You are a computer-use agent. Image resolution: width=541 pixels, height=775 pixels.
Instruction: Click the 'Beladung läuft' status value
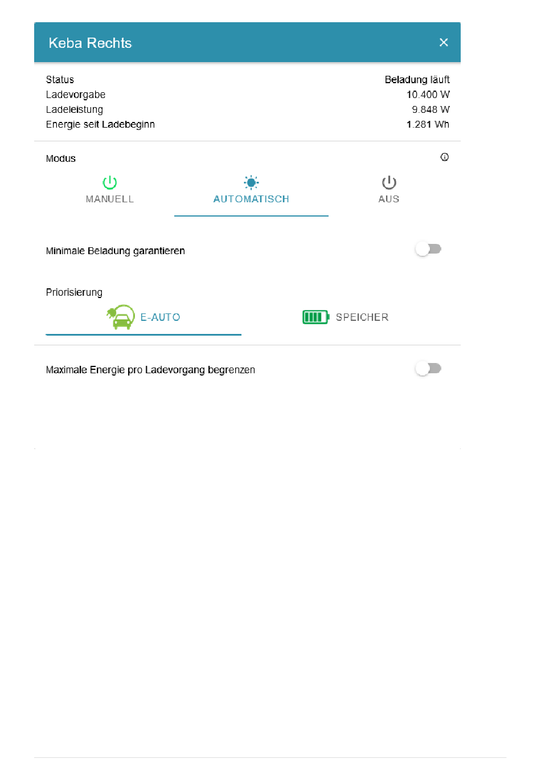click(417, 80)
